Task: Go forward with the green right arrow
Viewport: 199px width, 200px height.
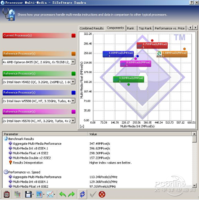Action: [x=71, y=194]
